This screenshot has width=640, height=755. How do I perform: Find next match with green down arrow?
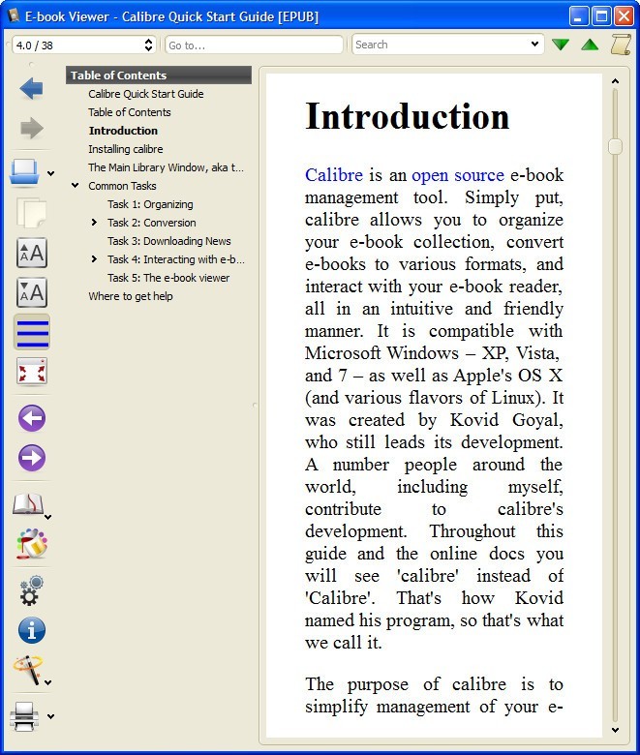[561, 45]
